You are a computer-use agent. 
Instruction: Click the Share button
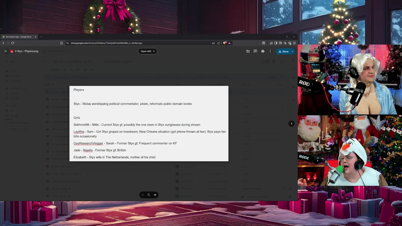coord(283,51)
